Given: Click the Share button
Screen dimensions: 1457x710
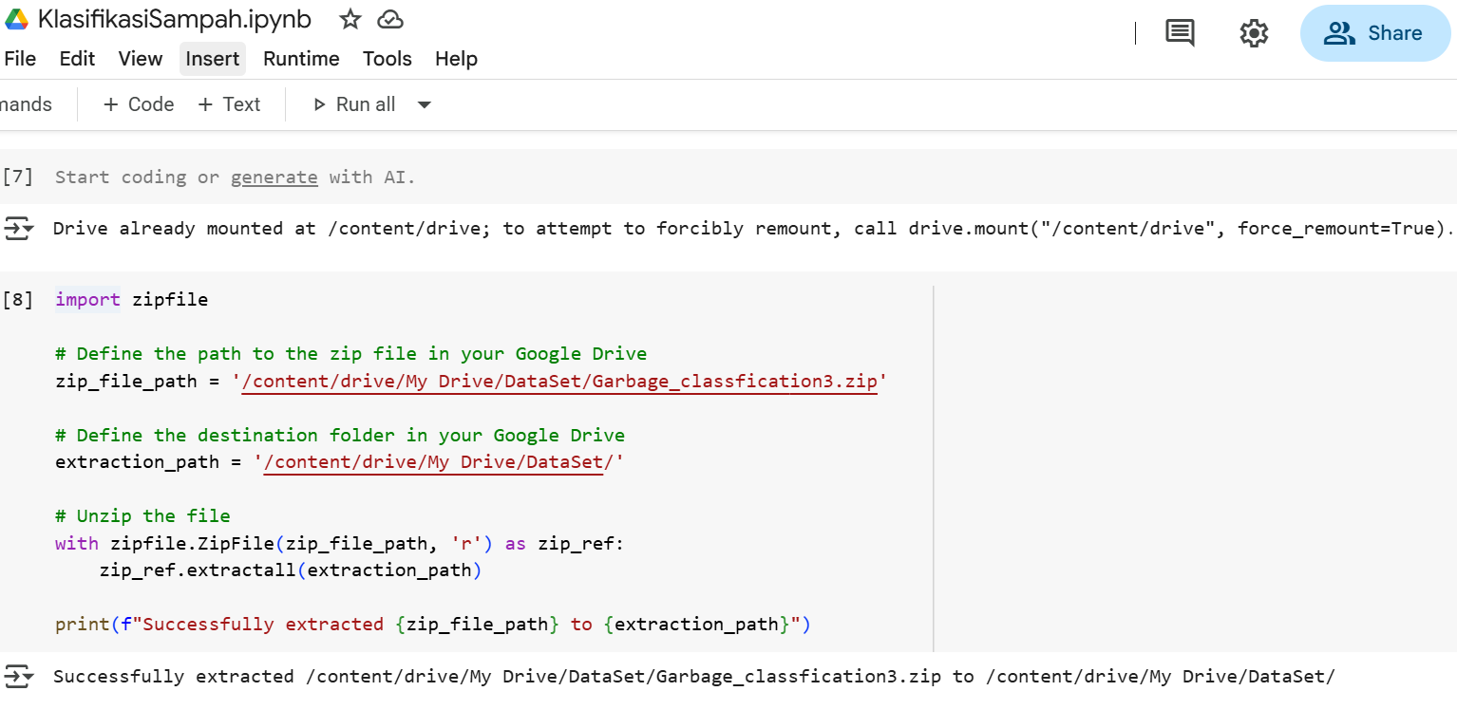Looking at the screenshot, I should click(1374, 33).
